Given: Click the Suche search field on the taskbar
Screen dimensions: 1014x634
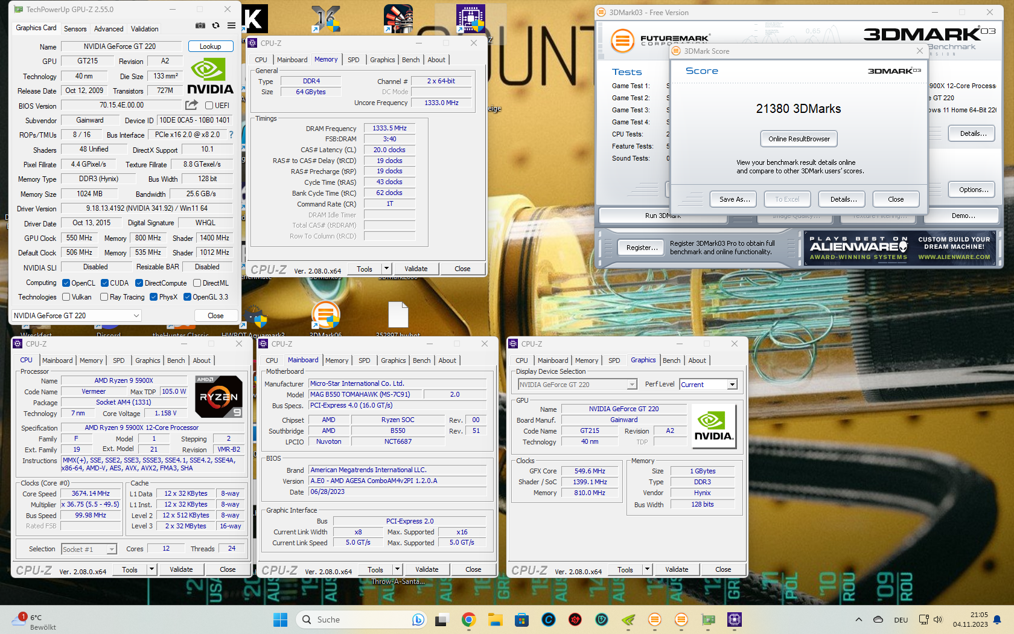Looking at the screenshot, I should 362,620.
